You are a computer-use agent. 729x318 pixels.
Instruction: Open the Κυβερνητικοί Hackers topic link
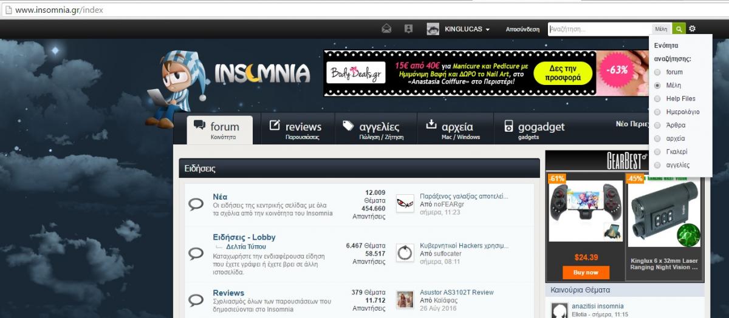click(465, 246)
